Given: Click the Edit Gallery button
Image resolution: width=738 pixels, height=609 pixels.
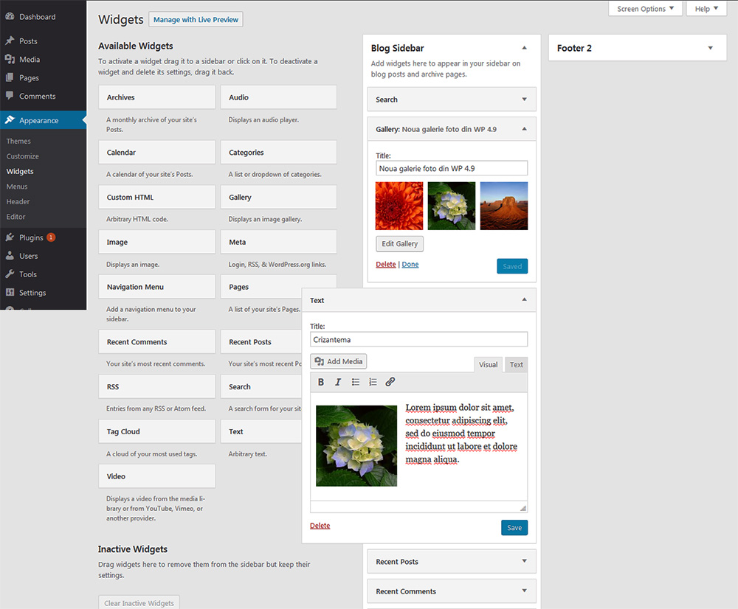Looking at the screenshot, I should click(x=399, y=244).
